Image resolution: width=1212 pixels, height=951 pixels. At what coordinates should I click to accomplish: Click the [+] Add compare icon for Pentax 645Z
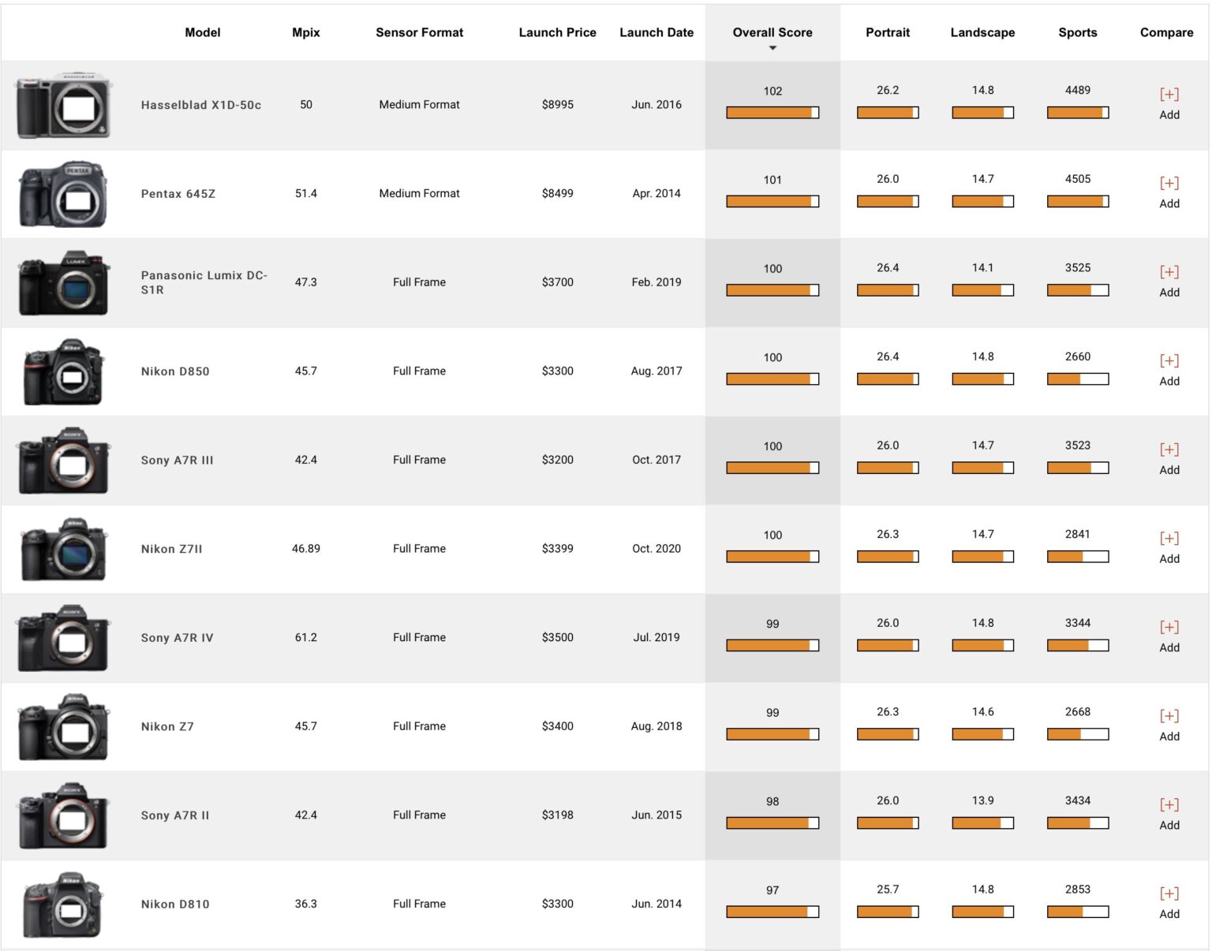[x=1169, y=183]
